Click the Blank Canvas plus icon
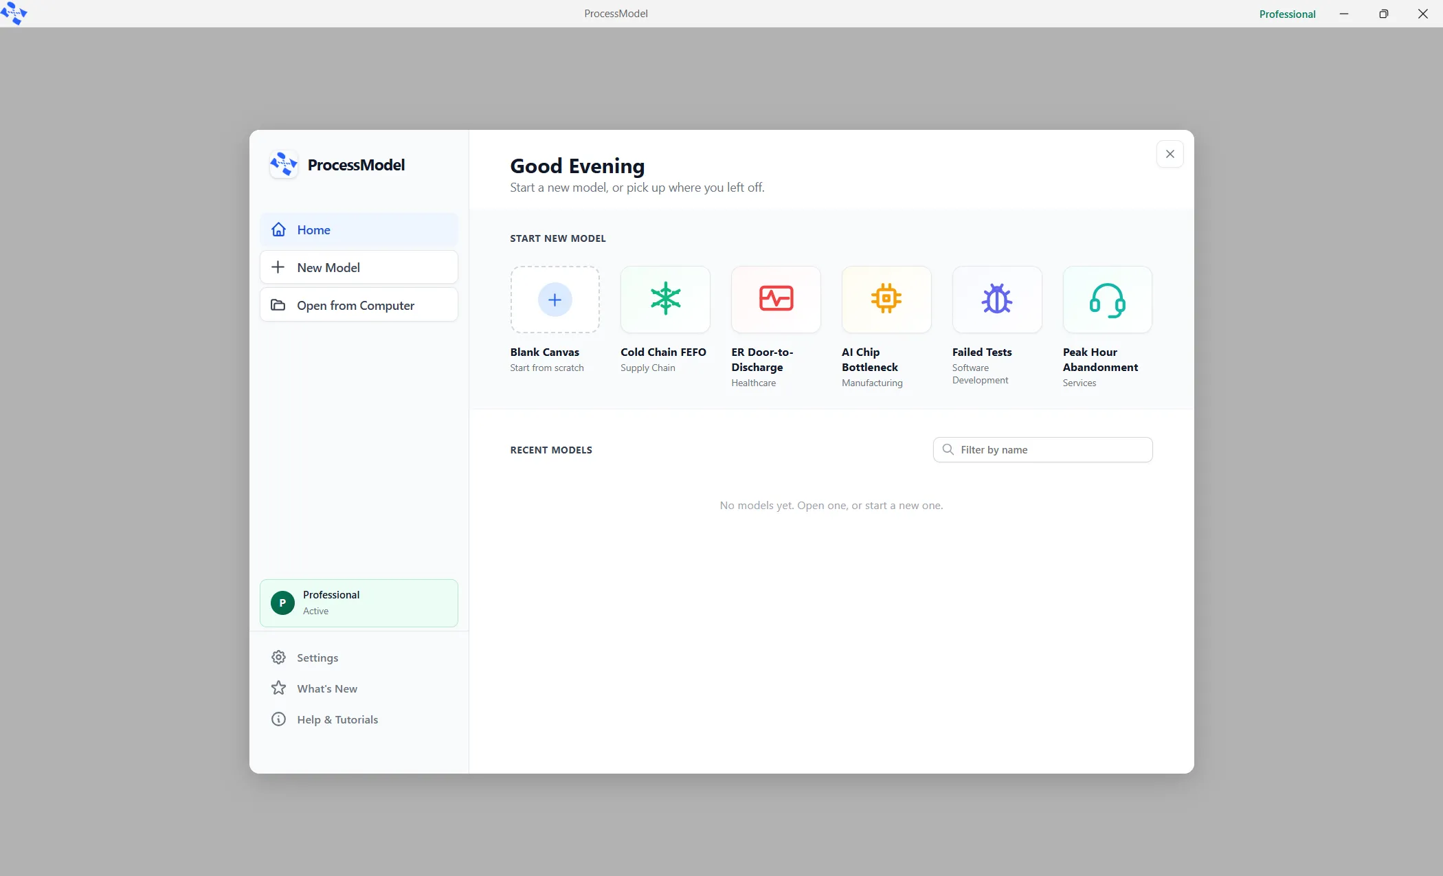 (555, 300)
